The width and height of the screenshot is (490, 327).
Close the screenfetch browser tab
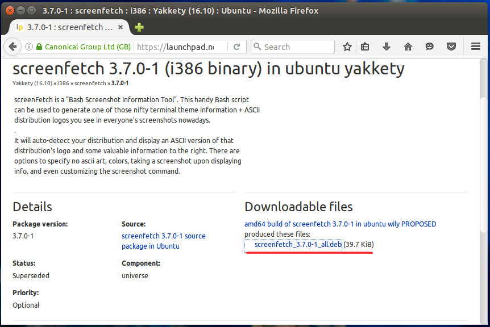[x=121, y=27]
